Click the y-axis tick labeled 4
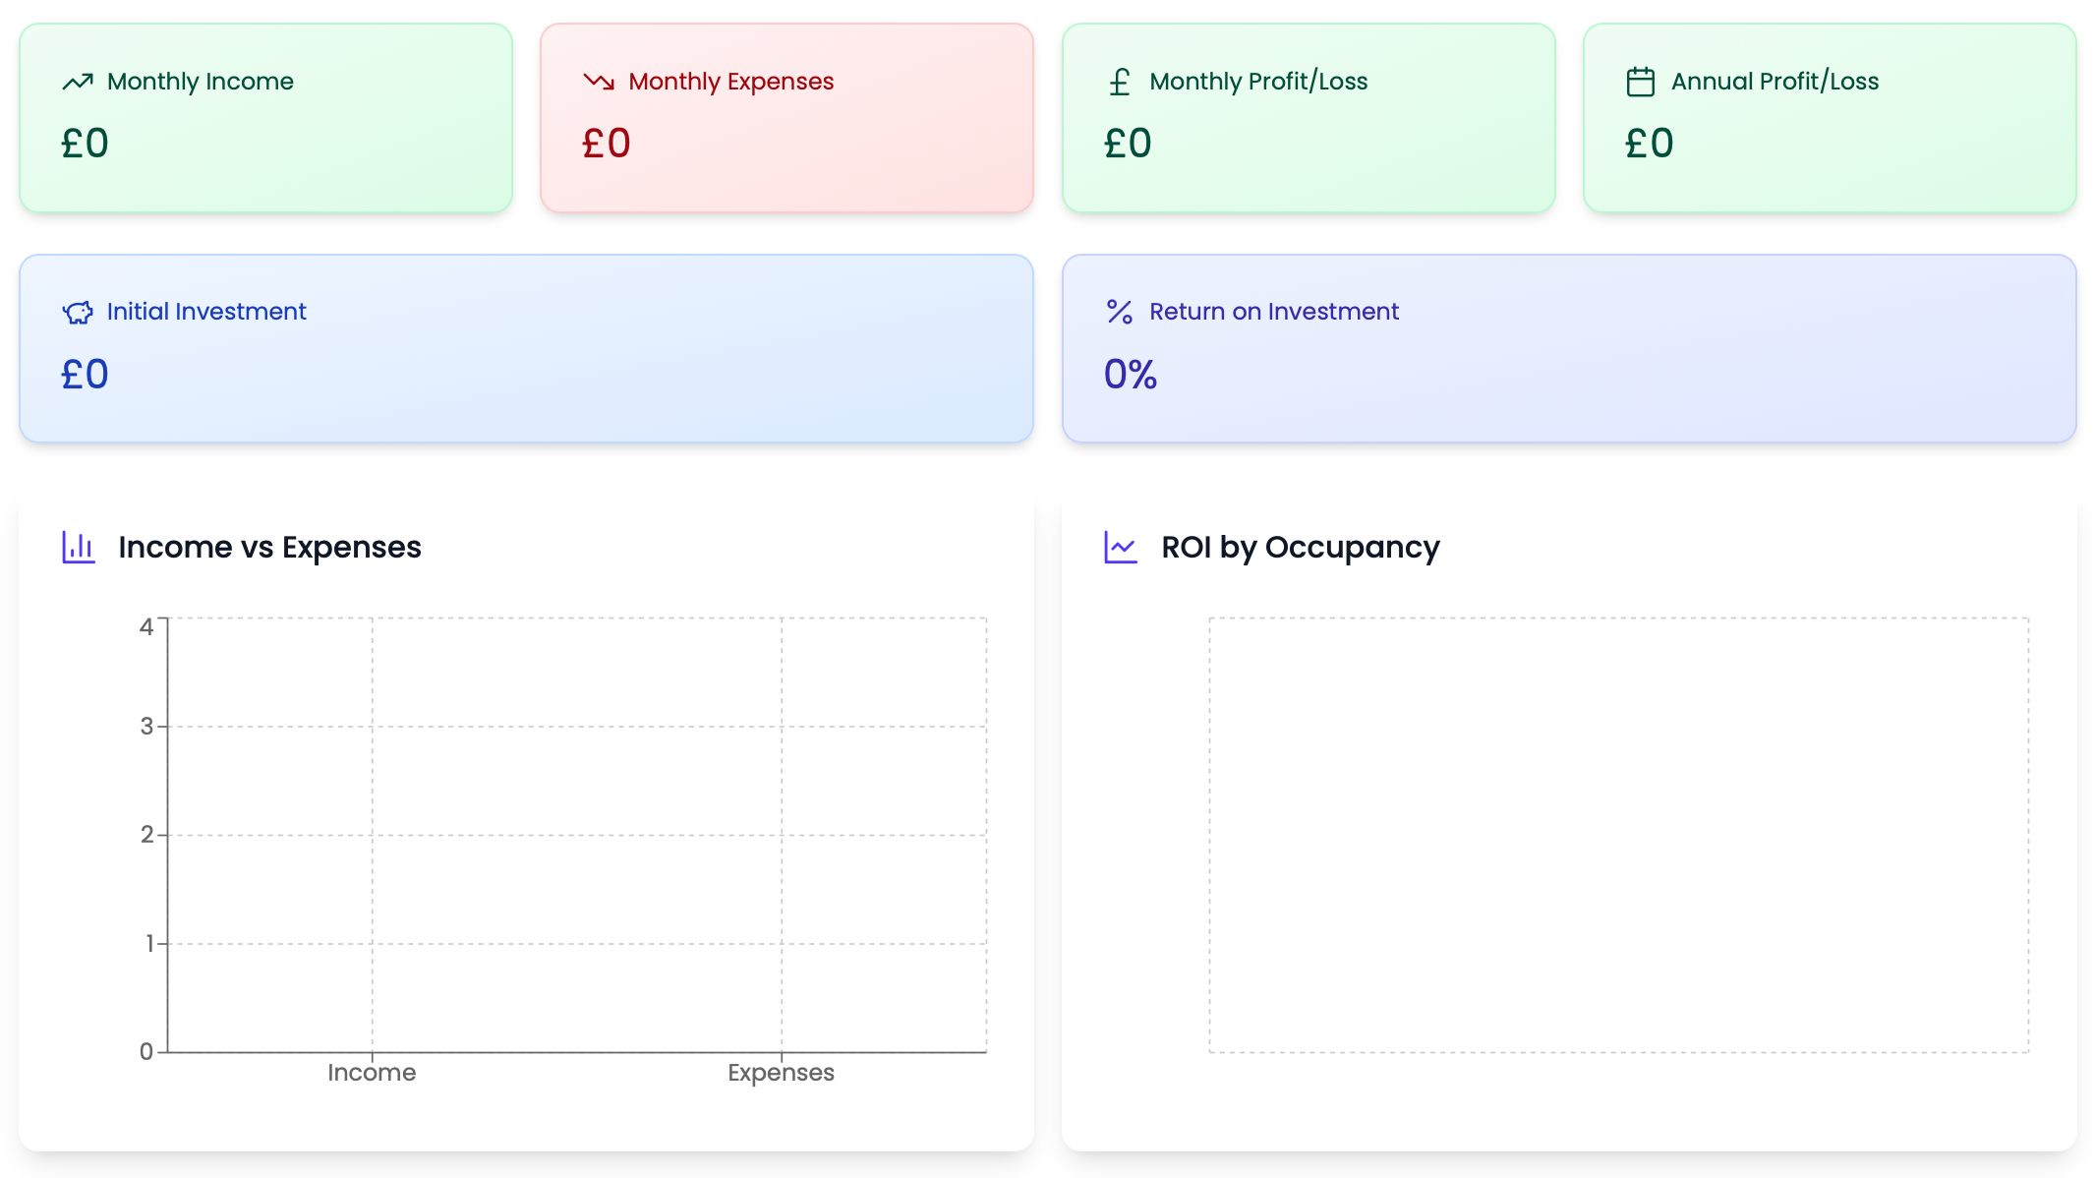 [x=146, y=627]
